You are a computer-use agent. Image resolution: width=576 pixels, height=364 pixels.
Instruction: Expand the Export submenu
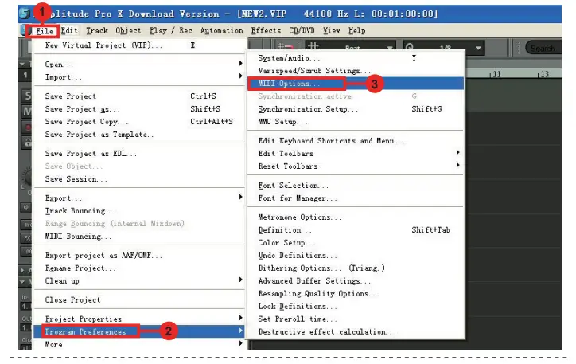(139, 198)
